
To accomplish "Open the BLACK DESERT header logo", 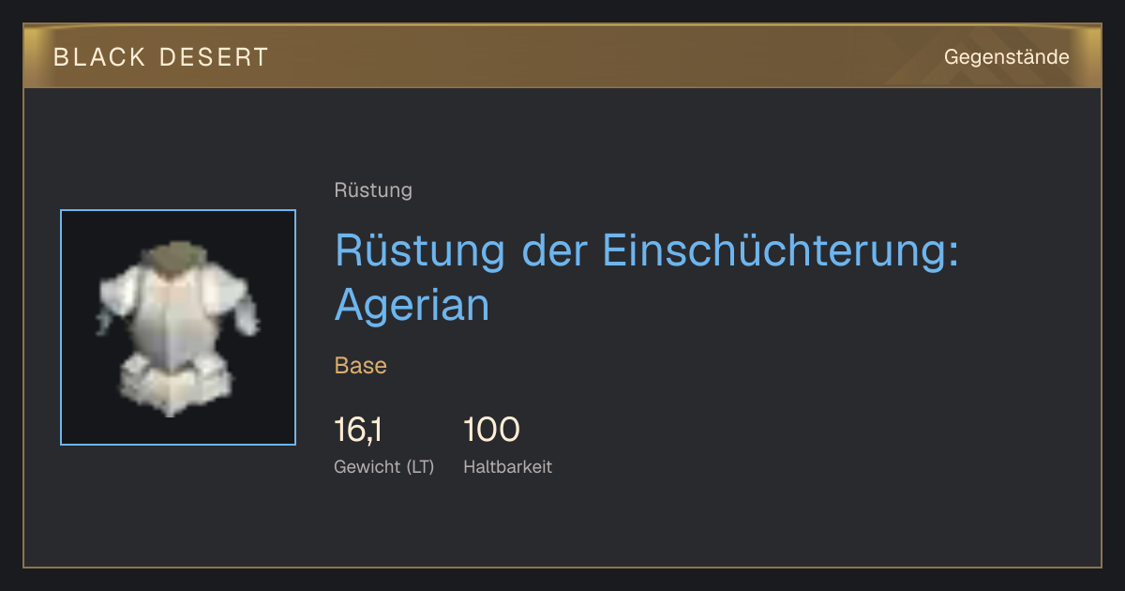I will click(161, 57).
